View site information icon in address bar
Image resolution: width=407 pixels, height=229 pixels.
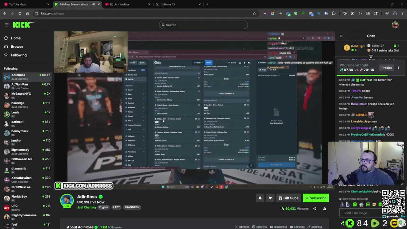[x=37, y=13]
